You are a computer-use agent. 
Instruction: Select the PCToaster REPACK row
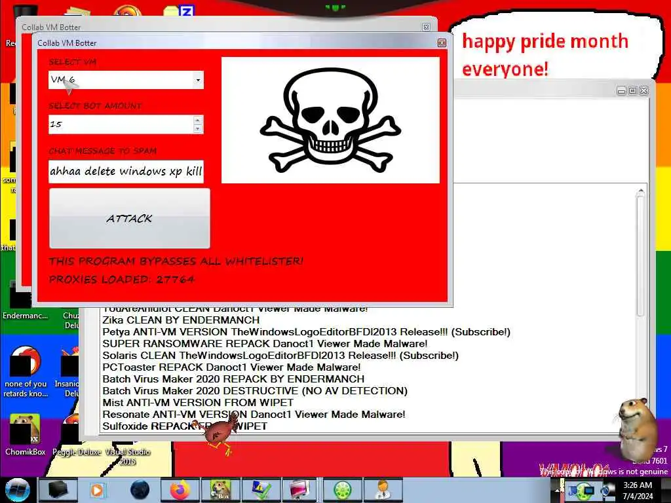click(x=231, y=367)
